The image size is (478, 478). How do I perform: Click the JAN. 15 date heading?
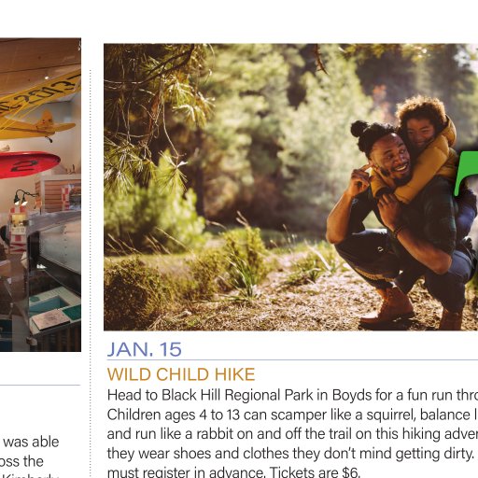click(144, 349)
